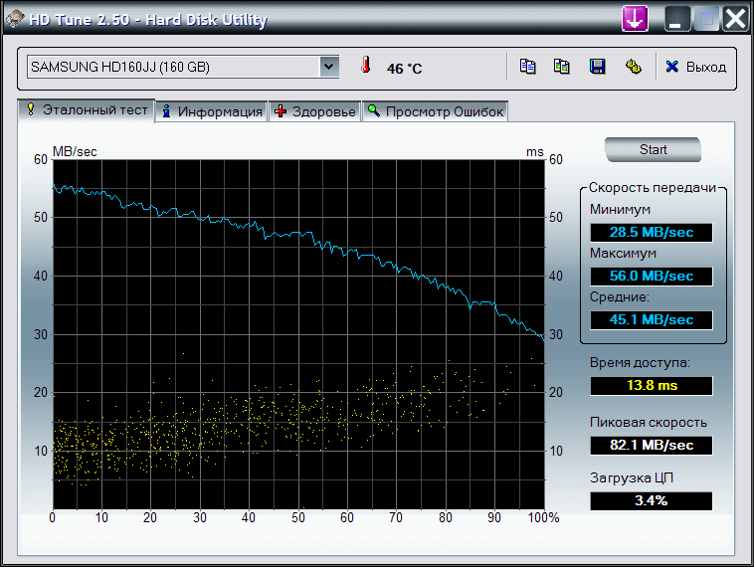Start the benchmark with Start button
754x567 pixels.
coord(653,149)
